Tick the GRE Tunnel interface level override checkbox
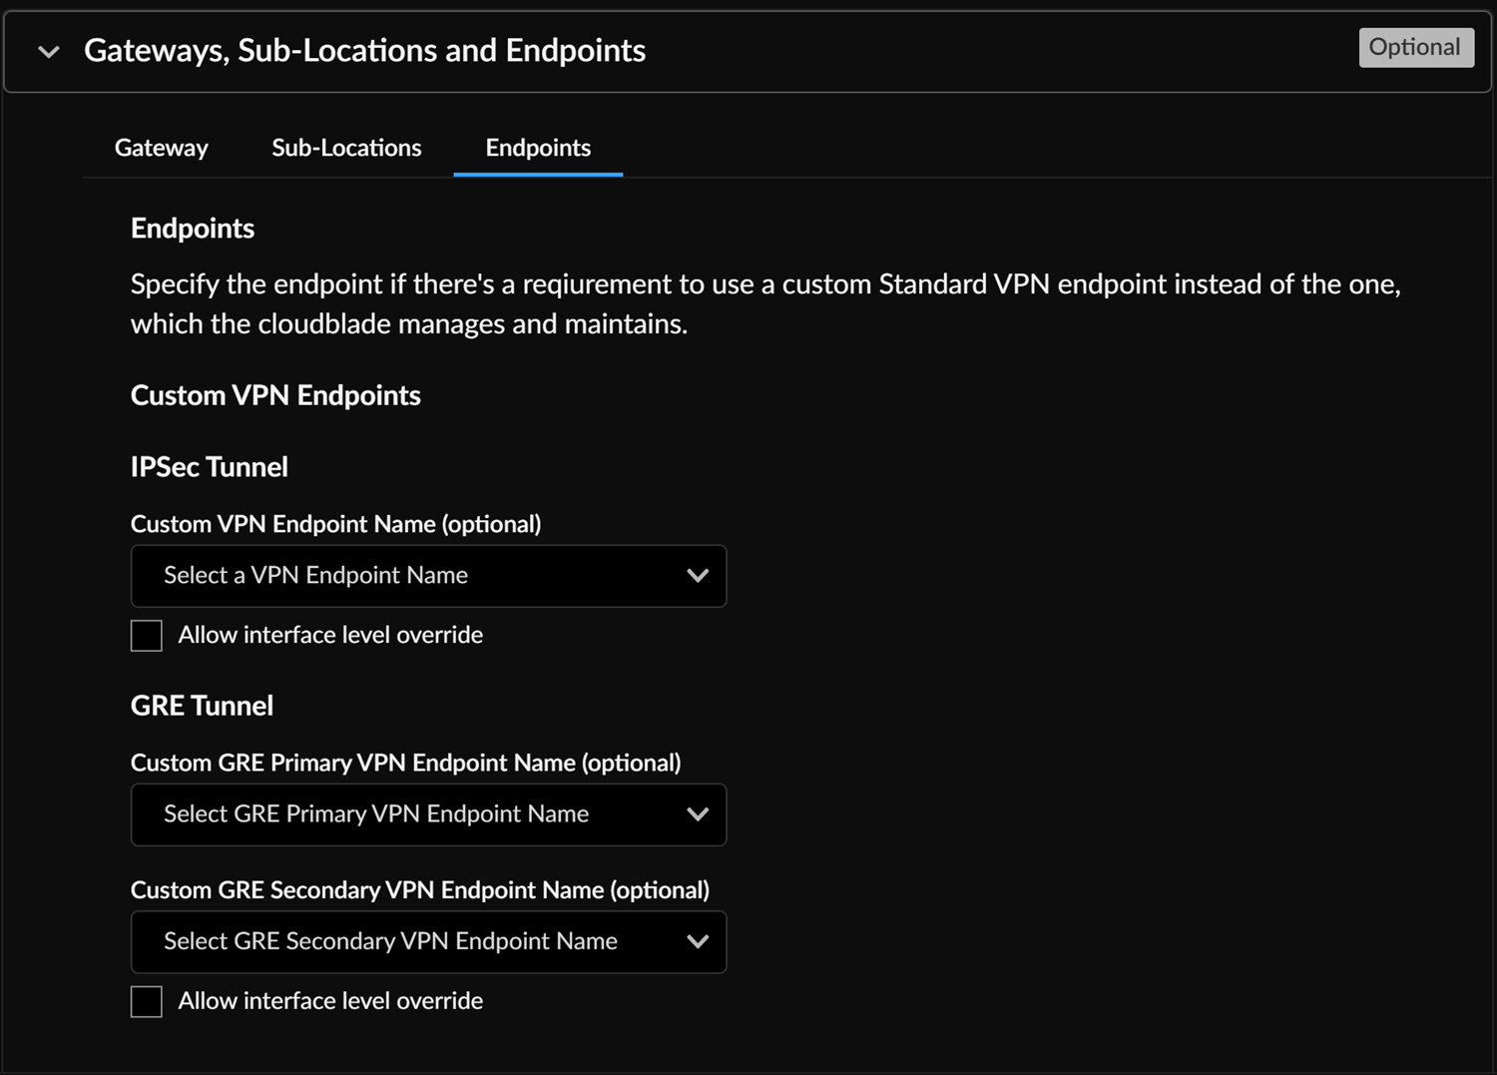Screen dimensions: 1497x1075 point(147,1001)
